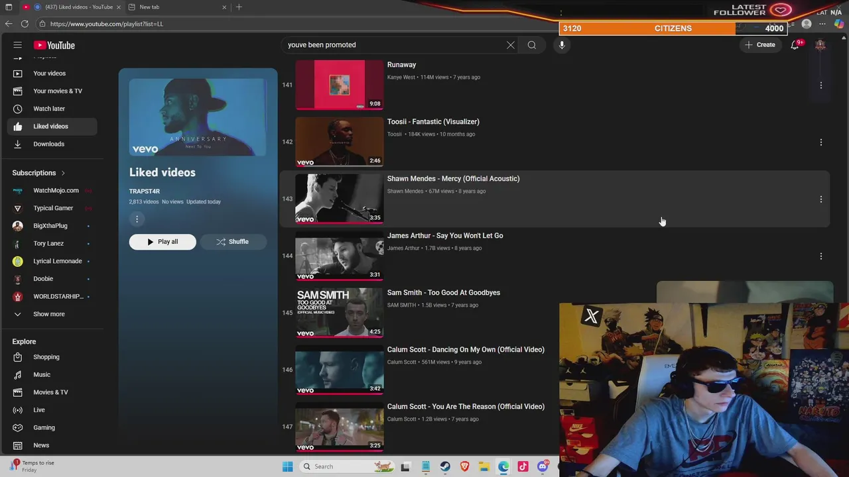This screenshot has width=849, height=477.
Task: Open James Arthur Say You Won't Let Go
Action: click(445, 236)
